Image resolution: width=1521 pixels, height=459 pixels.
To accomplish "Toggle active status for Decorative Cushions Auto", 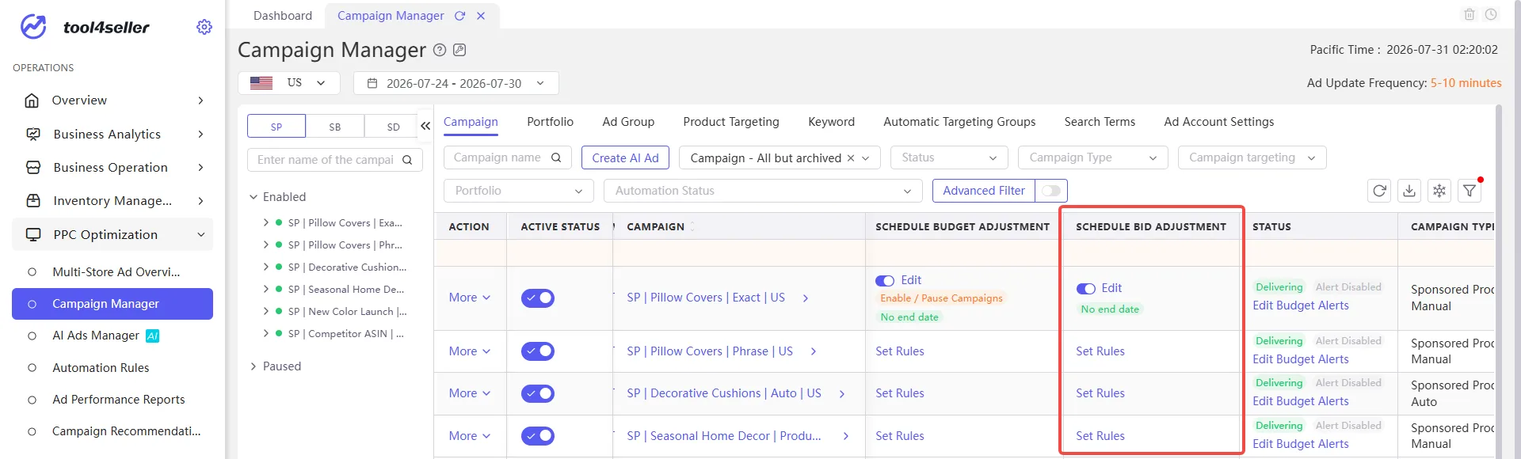I will click(538, 393).
